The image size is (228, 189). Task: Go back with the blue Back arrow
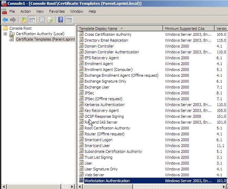(5, 20)
